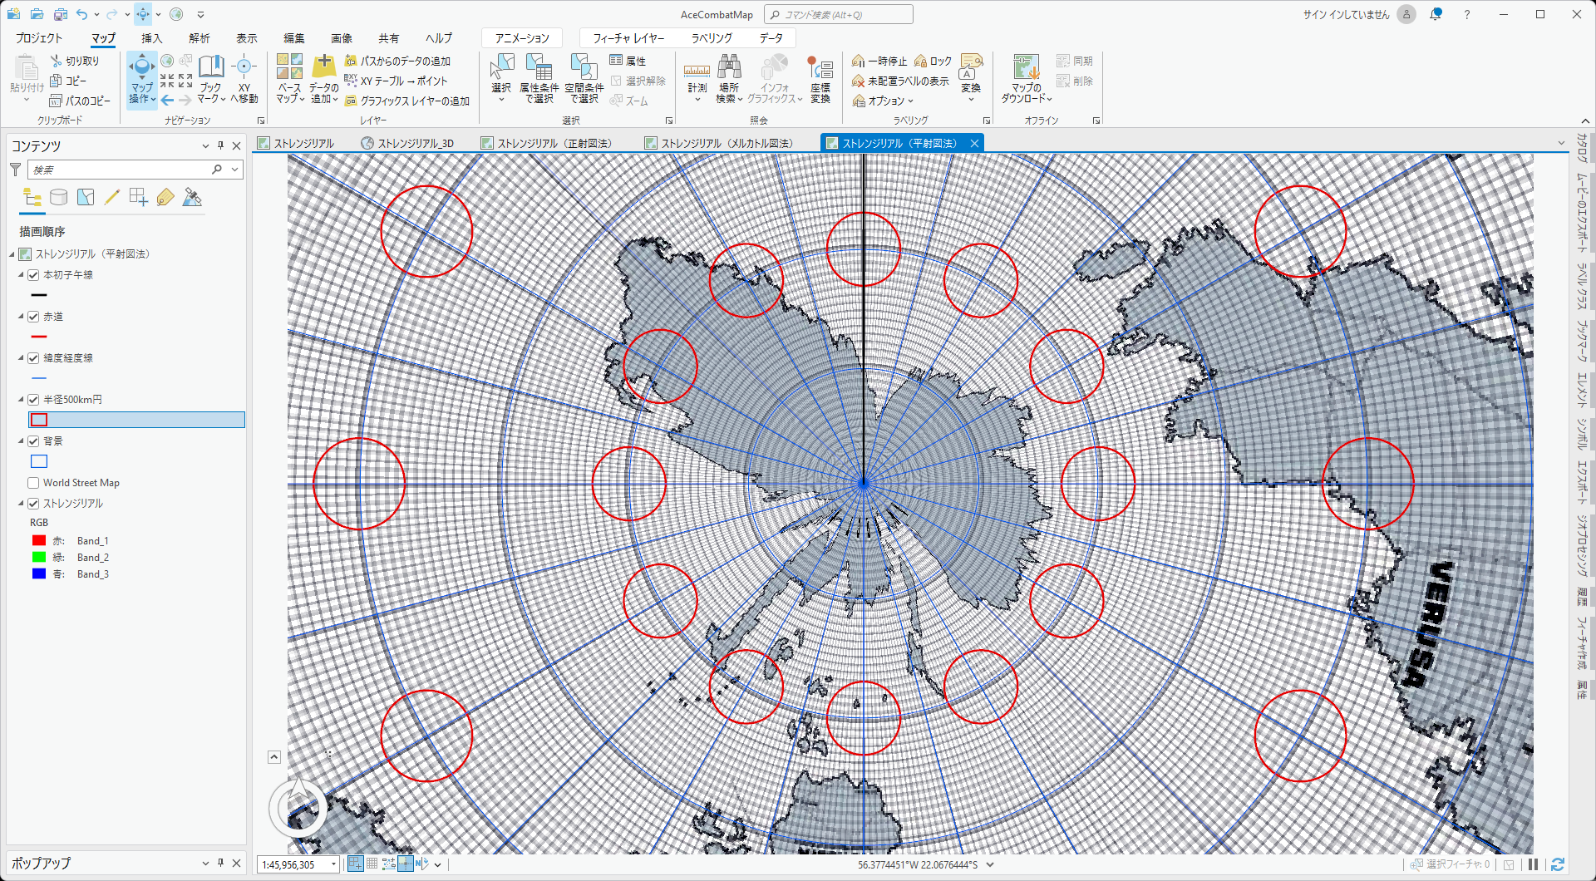This screenshot has height=881, width=1596.
Task: Collapse the 赤道 layer expander
Action: coord(21,317)
